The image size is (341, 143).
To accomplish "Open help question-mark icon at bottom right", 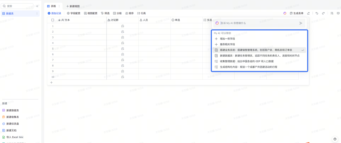I will tap(335, 139).
